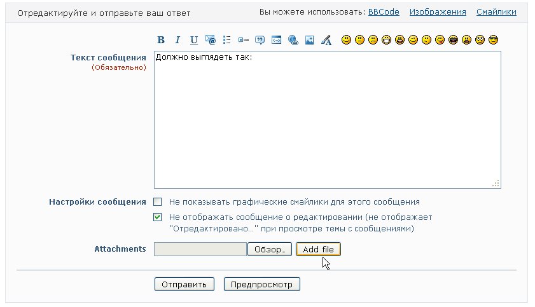Enable hiding graphic smileys for this message
Viewport: 535px width, 307px height.
pos(158,202)
